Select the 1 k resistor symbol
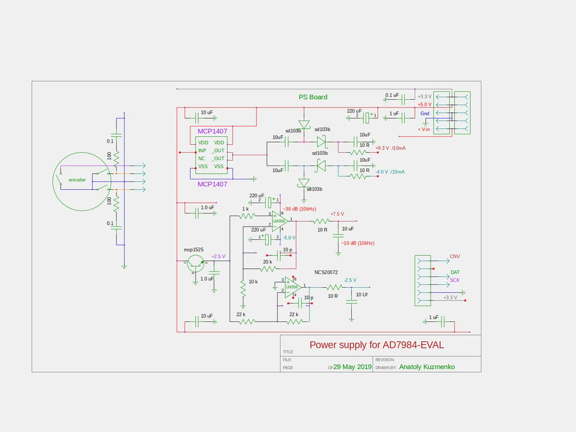This screenshot has width=576, height=432. (247, 216)
